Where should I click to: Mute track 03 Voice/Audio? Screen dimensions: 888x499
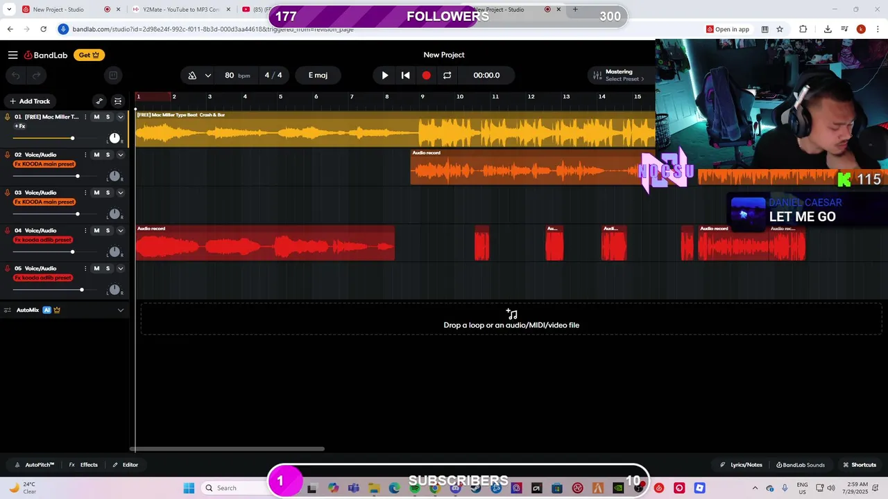pyautogui.click(x=96, y=193)
